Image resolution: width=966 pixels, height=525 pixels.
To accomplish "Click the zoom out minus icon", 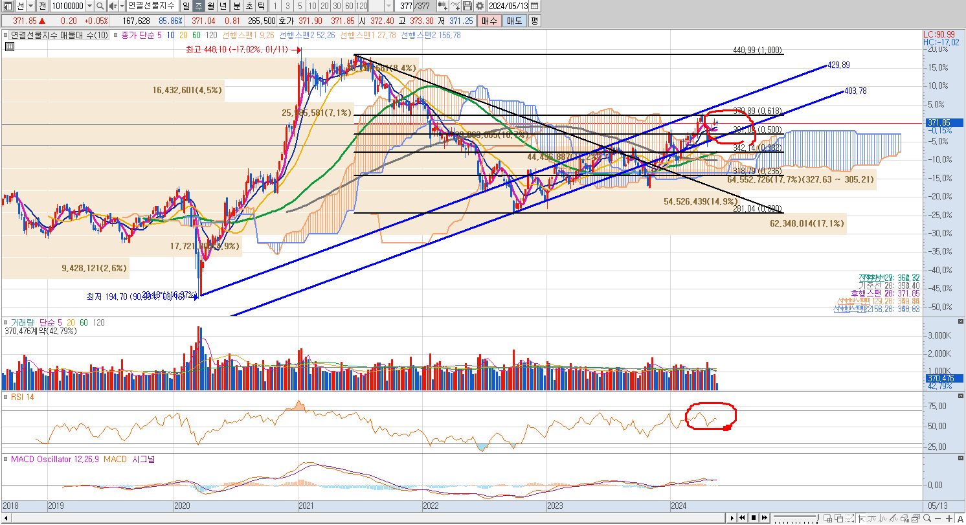I will point(938,518).
